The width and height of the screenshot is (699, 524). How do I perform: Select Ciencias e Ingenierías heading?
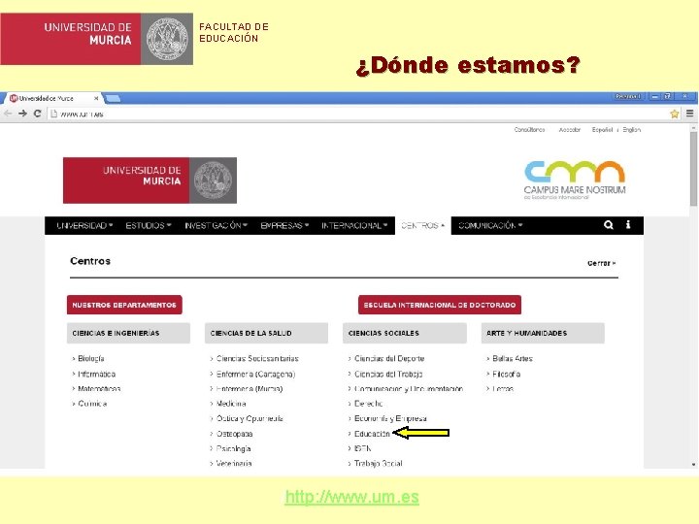[x=128, y=333]
